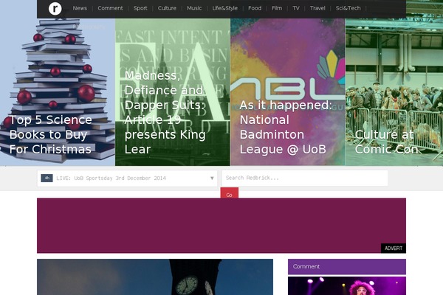Open the Film section
The width and height of the screenshot is (443, 295).
click(x=277, y=8)
